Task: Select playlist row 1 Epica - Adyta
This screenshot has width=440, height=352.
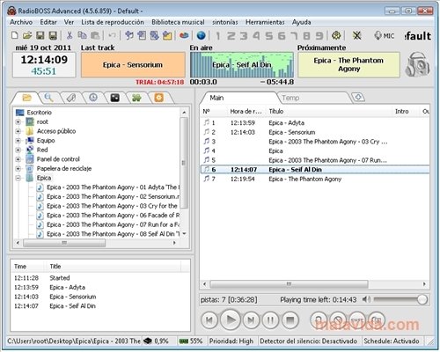Action: 314,123
